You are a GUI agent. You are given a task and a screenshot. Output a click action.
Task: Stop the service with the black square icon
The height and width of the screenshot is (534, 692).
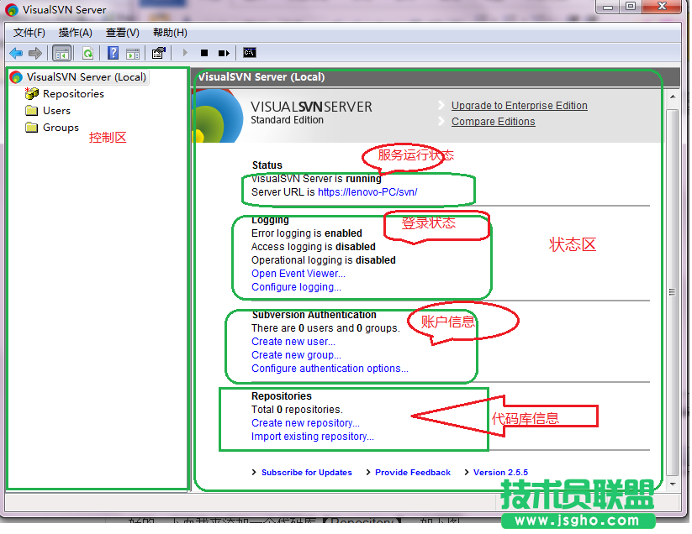click(x=203, y=52)
